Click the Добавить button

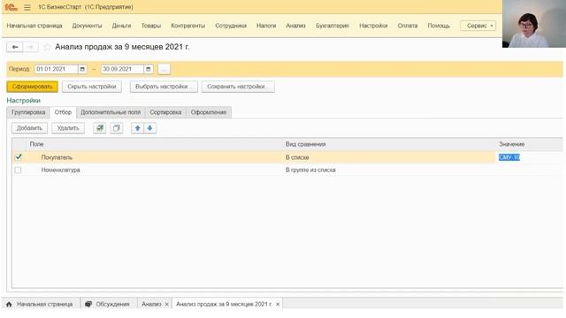point(29,128)
